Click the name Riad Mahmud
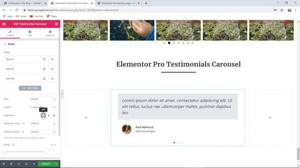Viewport: 300px width, 168px height. [x=144, y=127]
